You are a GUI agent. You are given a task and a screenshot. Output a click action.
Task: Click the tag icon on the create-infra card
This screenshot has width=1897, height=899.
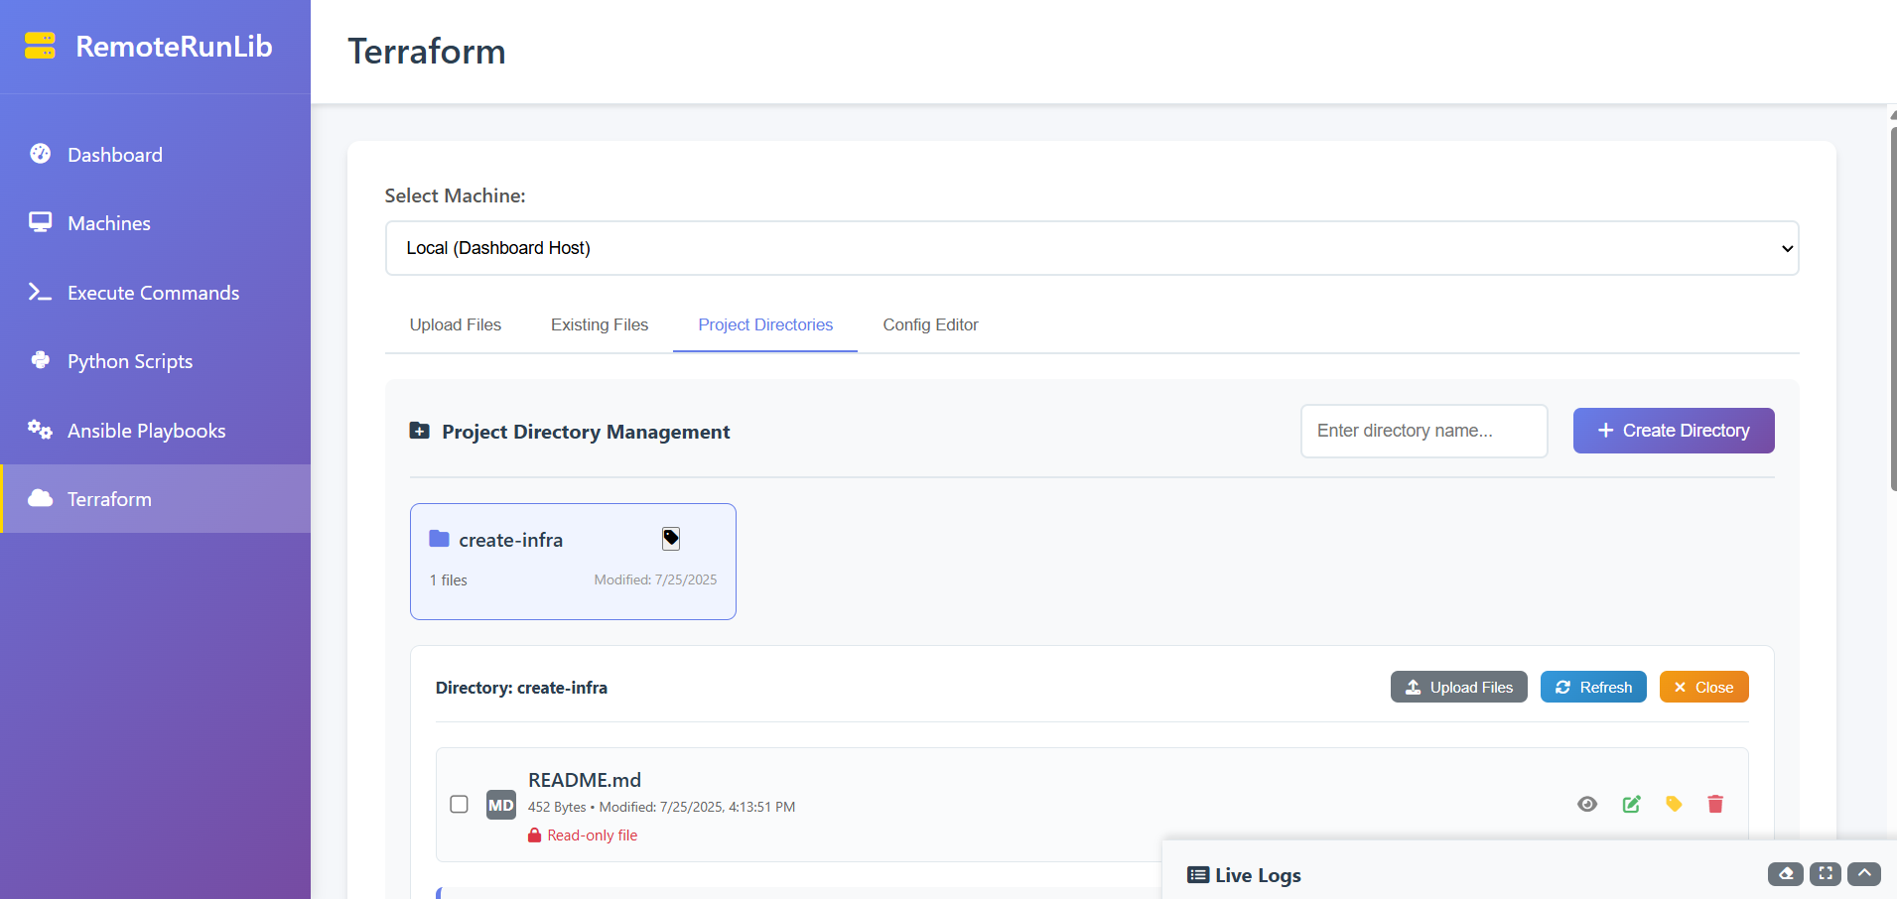click(x=671, y=539)
